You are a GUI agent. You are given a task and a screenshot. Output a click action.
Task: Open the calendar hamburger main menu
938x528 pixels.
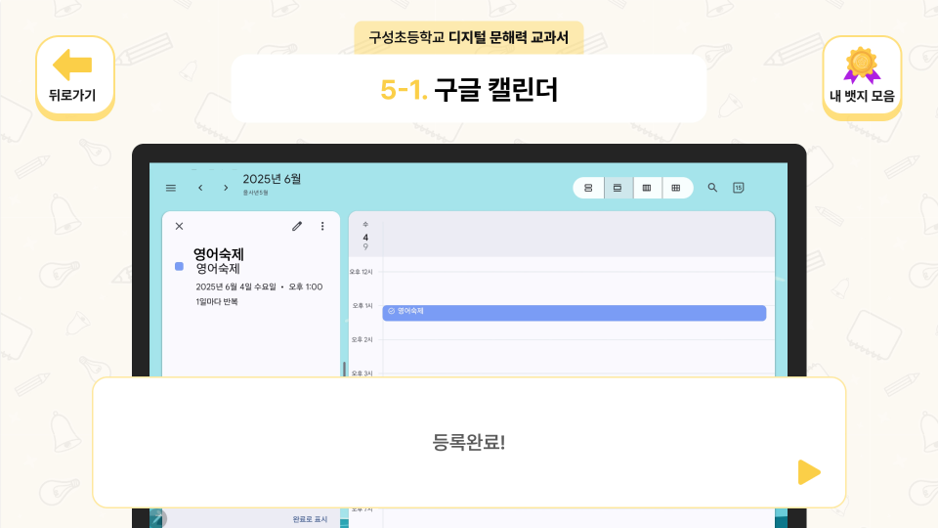171,188
